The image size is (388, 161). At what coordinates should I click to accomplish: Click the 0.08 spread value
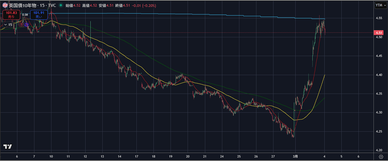click(25, 15)
